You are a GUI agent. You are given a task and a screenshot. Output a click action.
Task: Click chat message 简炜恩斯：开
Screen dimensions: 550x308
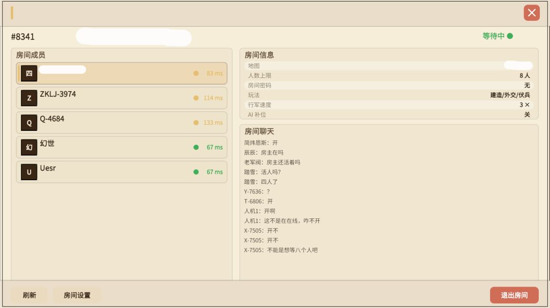[x=261, y=143]
